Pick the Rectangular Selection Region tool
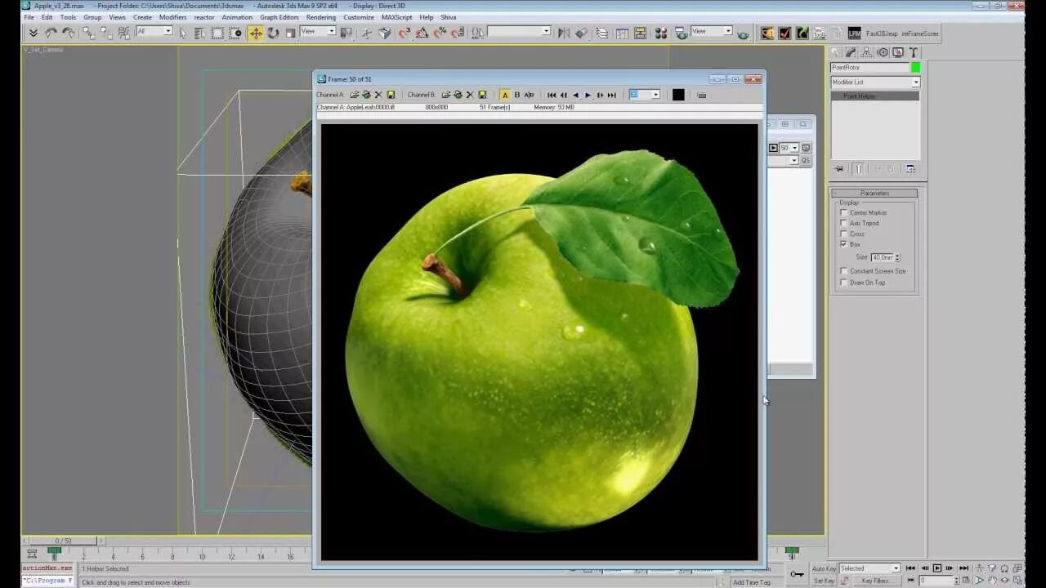 [217, 33]
